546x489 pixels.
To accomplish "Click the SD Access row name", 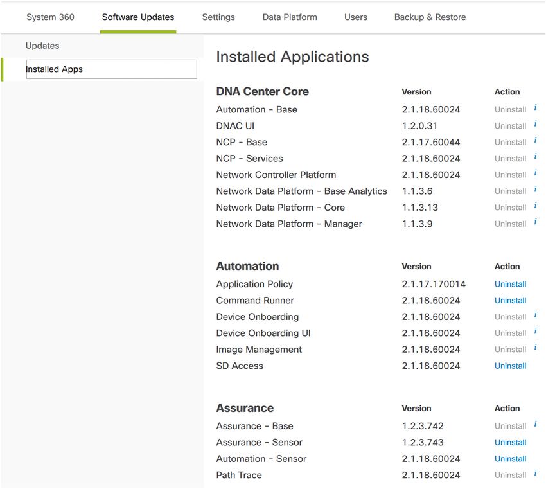I will [x=240, y=366].
